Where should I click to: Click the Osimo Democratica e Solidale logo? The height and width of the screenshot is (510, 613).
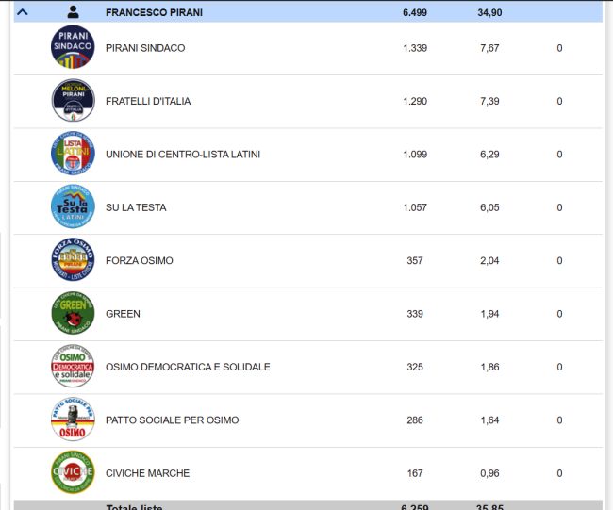click(x=73, y=367)
